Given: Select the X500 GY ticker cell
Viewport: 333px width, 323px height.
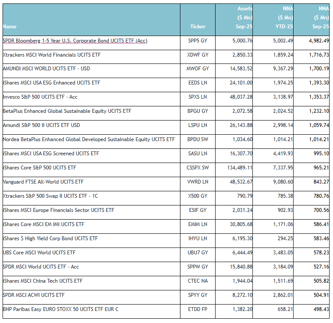Looking at the screenshot, I should [198, 196].
